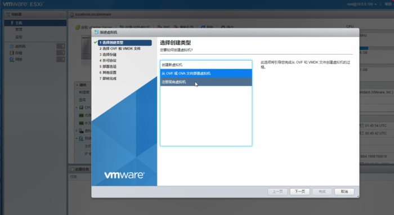
Task: Go to step 2 选择 OVF 和 VMDK 文件
Action: point(120,49)
